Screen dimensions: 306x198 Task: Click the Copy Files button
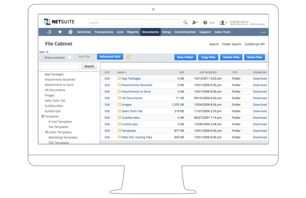(x=208, y=57)
